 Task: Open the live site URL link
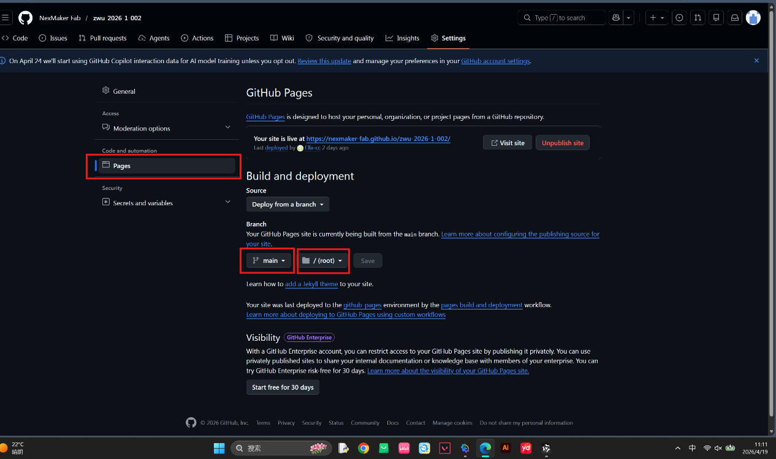(x=378, y=138)
